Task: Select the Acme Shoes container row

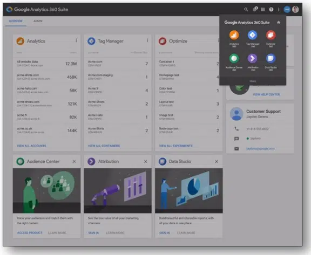Action: tap(118, 104)
